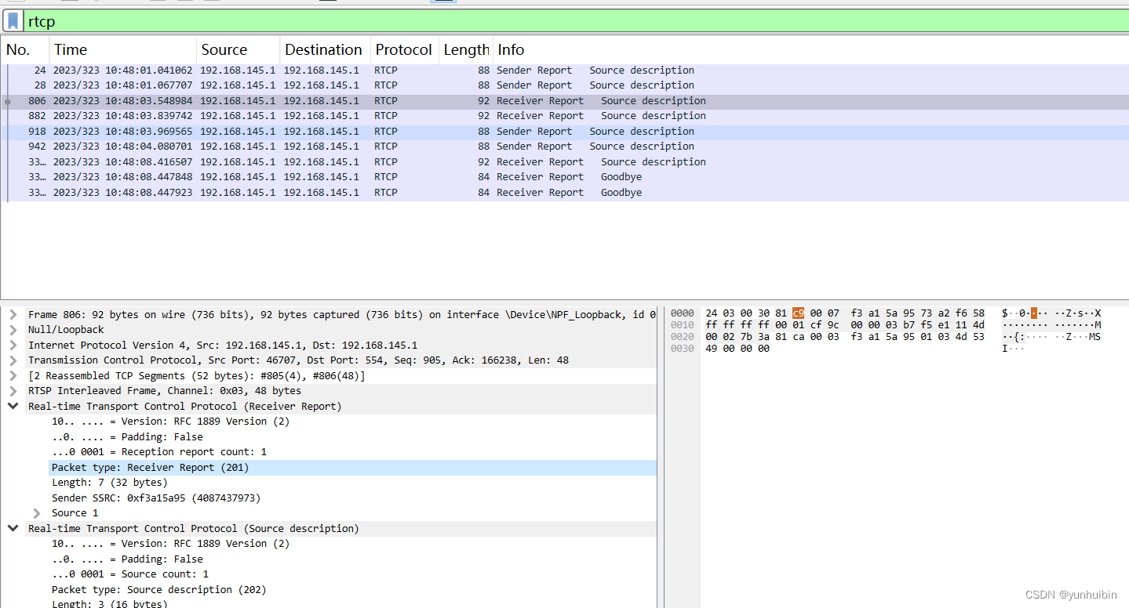This screenshot has width=1129, height=608.
Task: Select packet number 28 Sender Report row
Action: 565,85
